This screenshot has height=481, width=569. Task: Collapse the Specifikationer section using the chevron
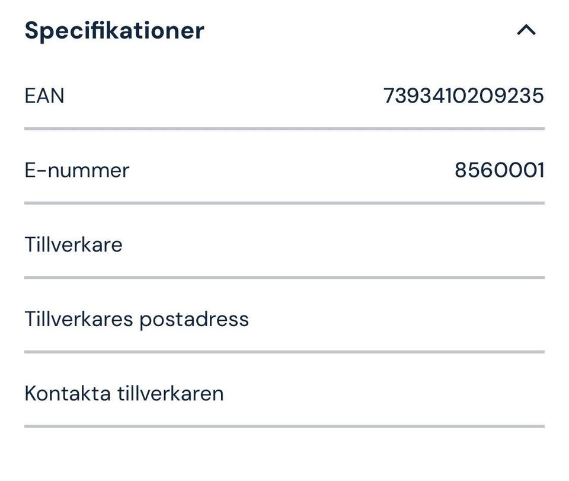526,30
